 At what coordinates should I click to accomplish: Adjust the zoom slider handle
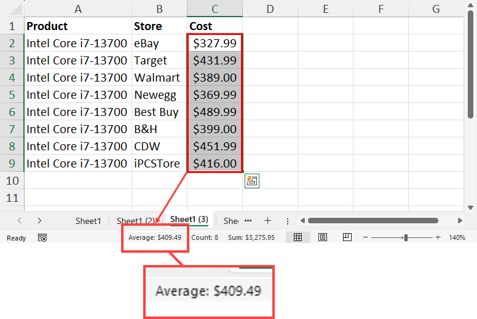click(x=406, y=237)
